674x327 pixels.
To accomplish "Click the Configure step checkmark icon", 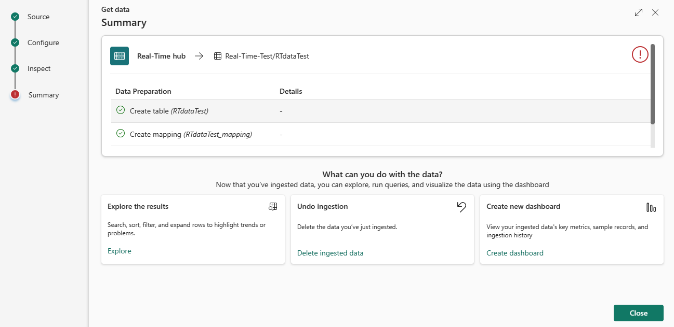I will (x=15, y=42).
